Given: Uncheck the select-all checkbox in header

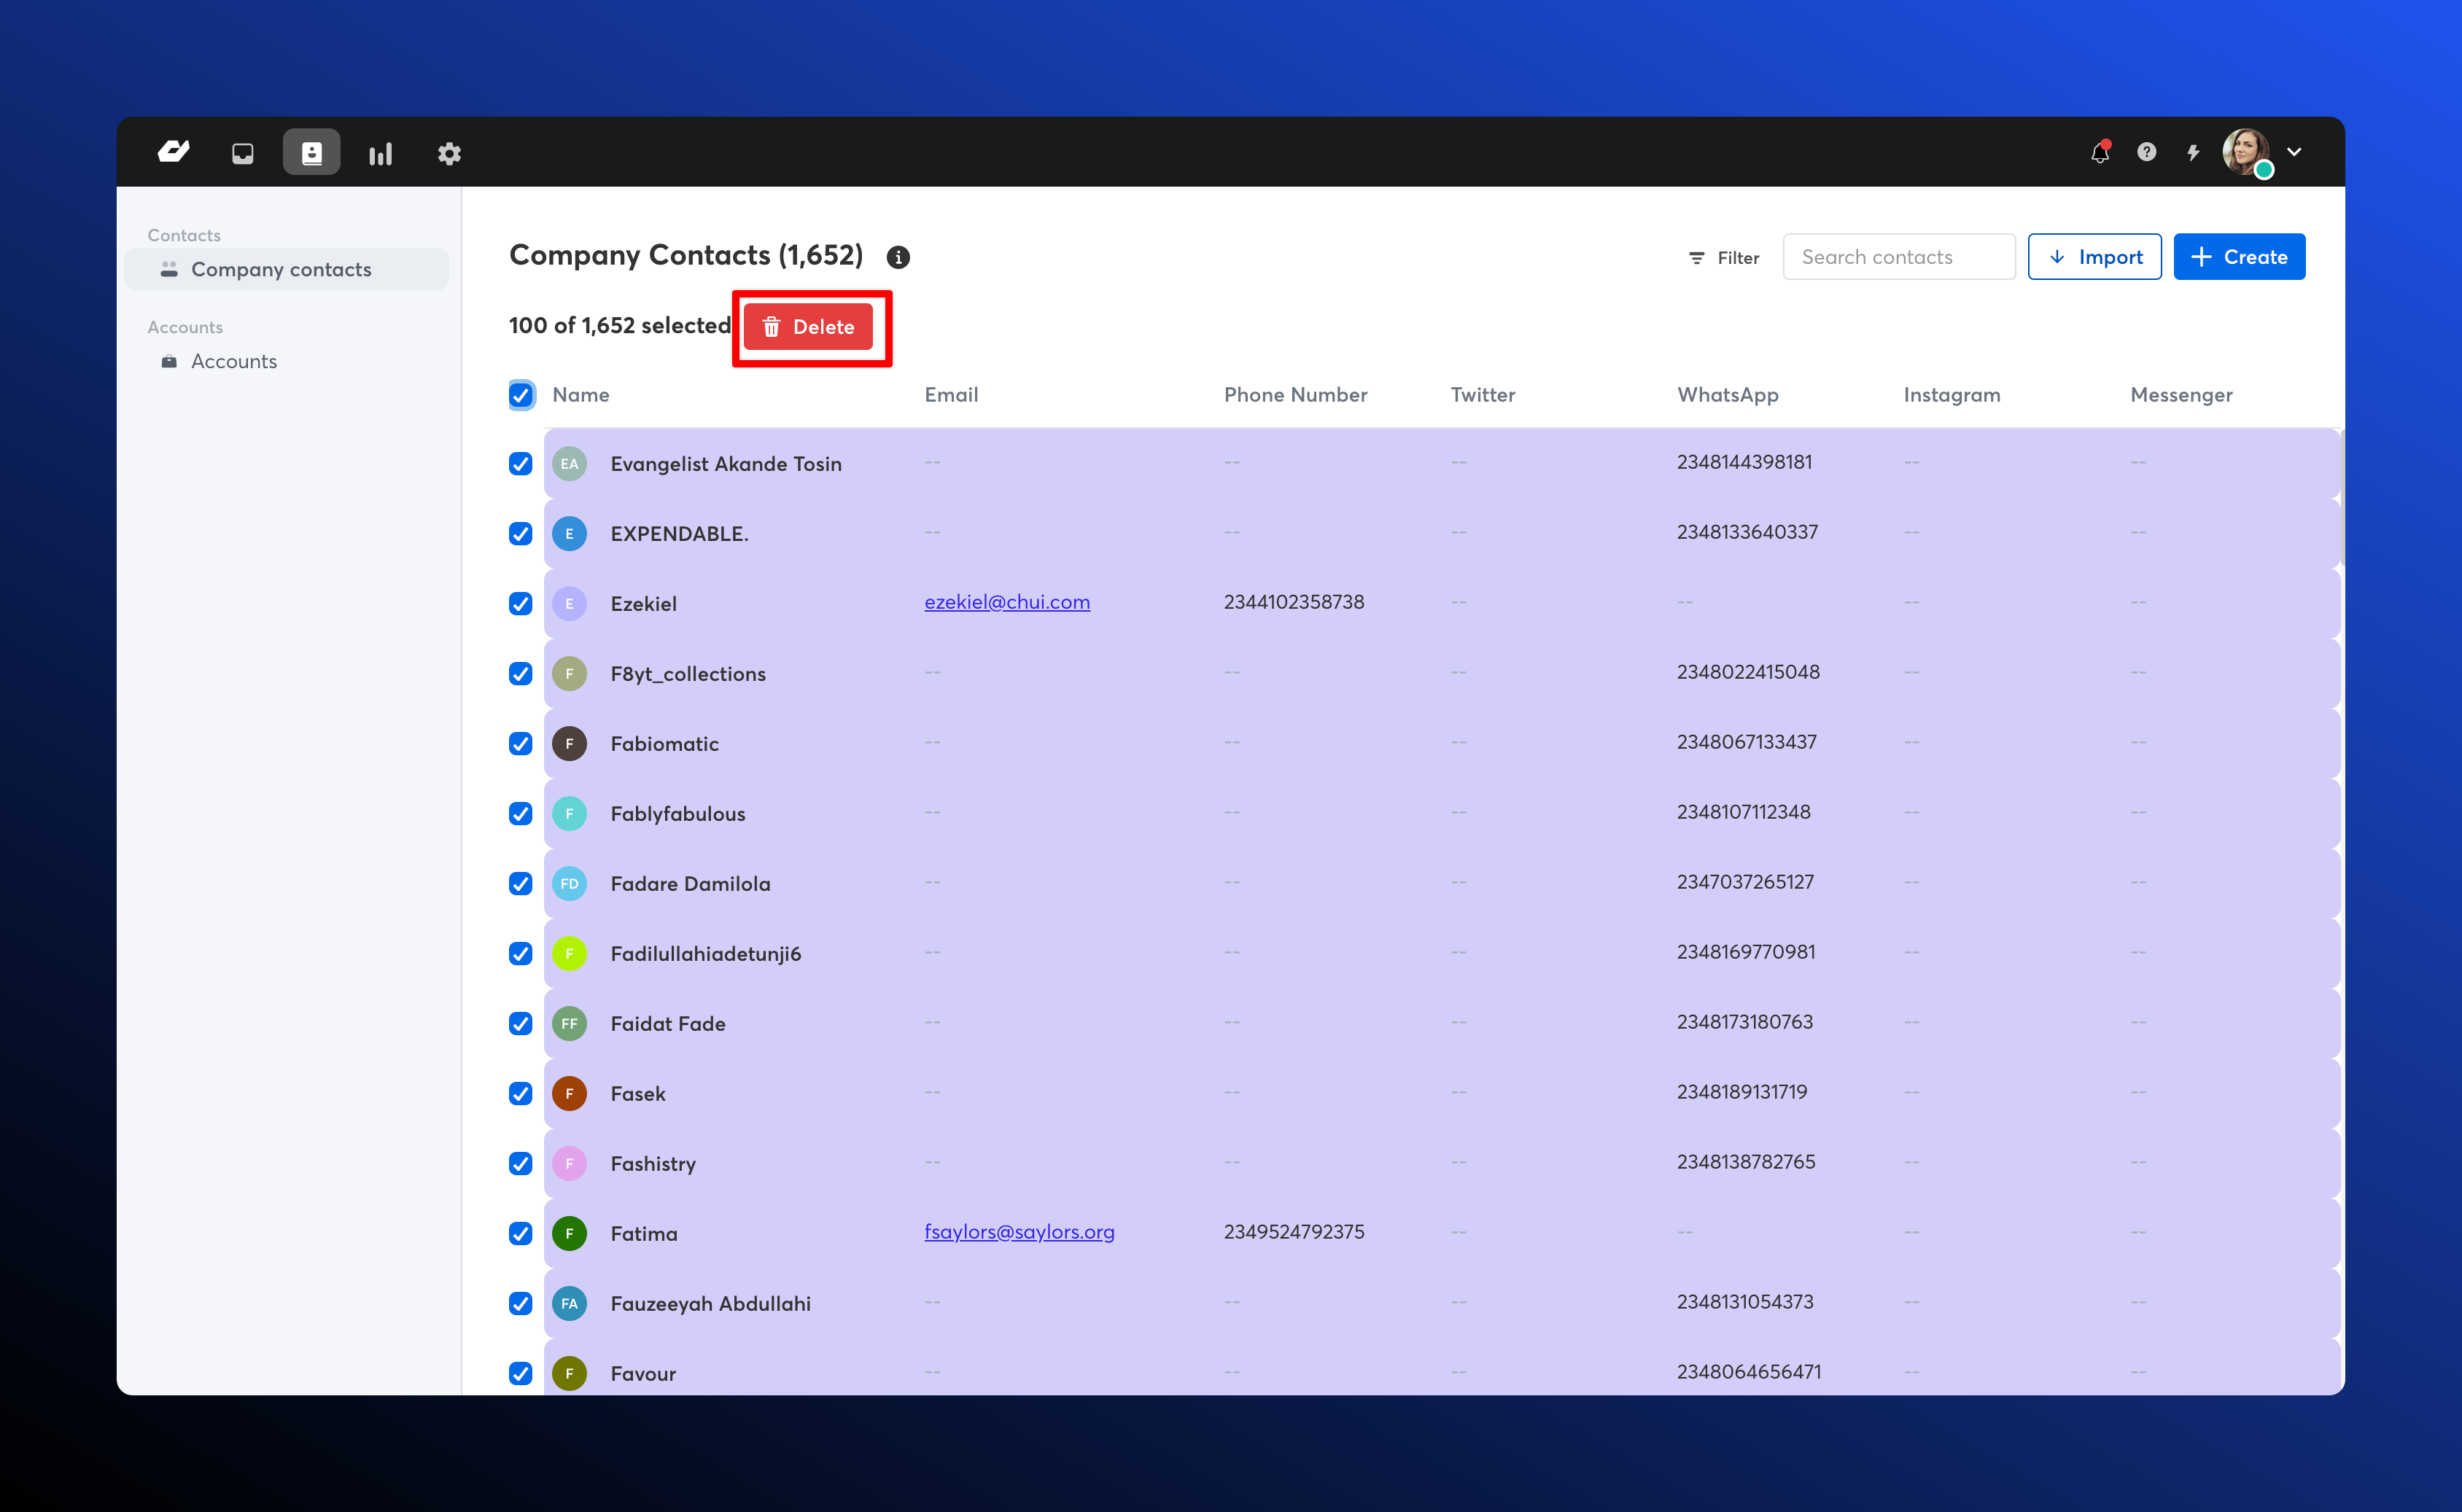Looking at the screenshot, I should [521, 395].
